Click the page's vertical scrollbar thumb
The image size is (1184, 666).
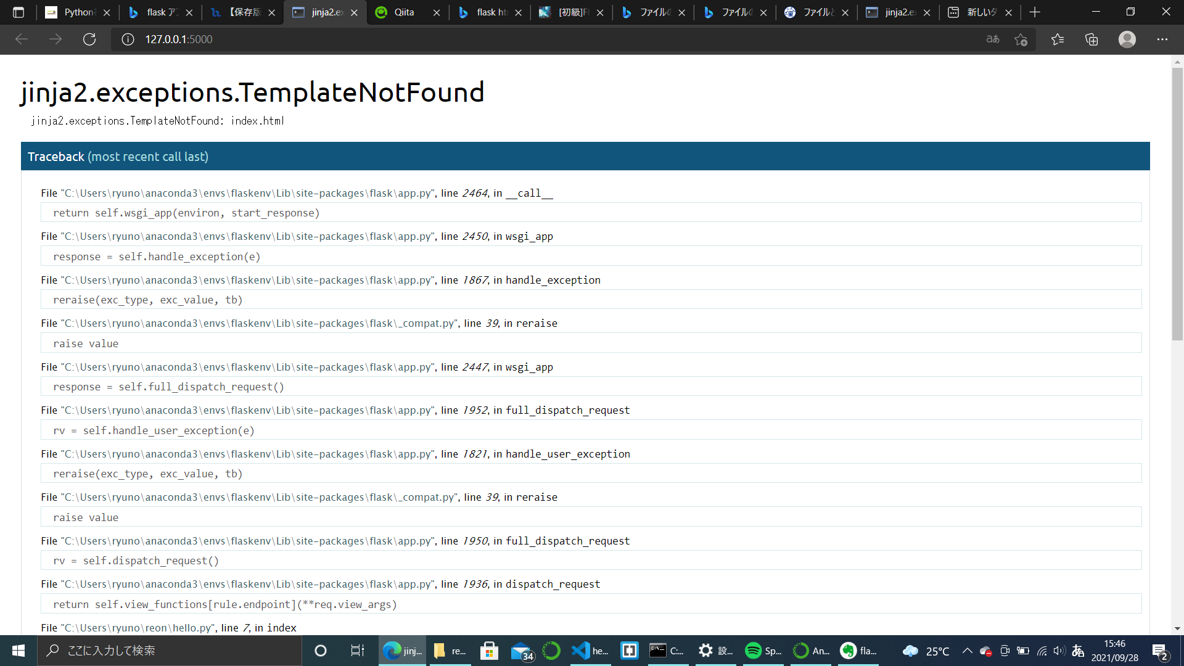[x=1177, y=203]
